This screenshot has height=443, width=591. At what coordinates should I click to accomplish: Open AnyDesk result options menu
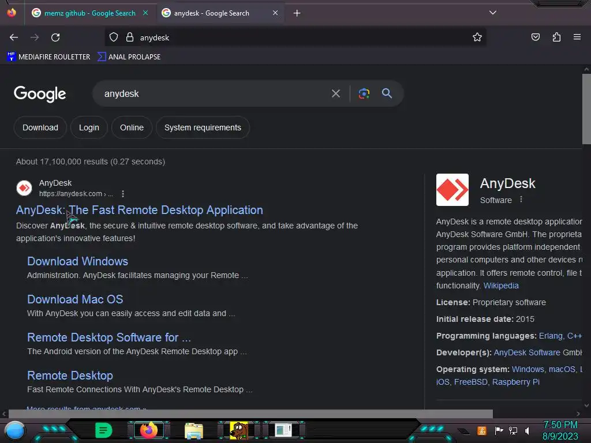pos(123,194)
